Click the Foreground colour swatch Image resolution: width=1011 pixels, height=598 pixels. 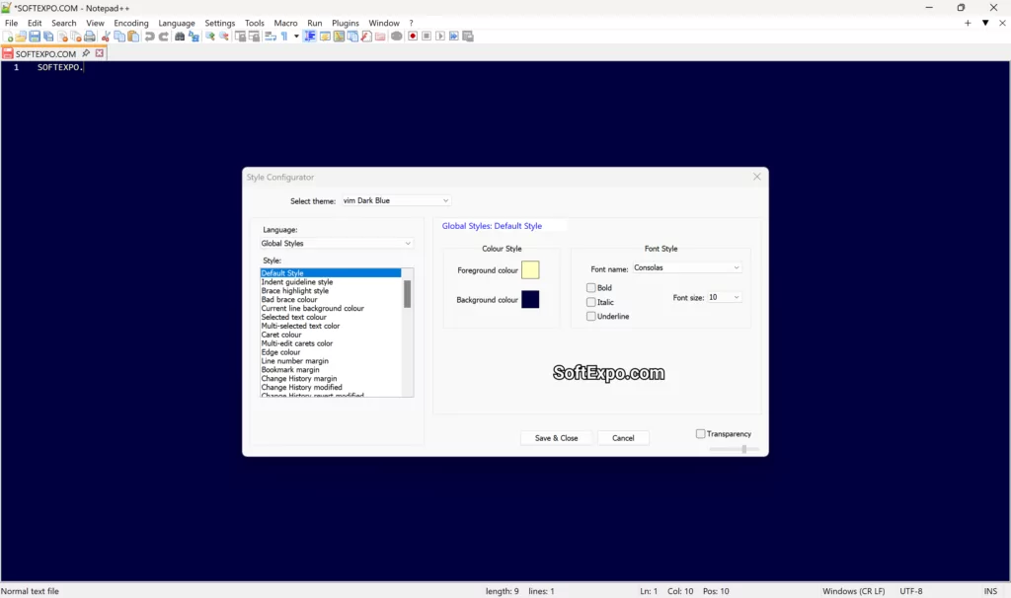[530, 268]
